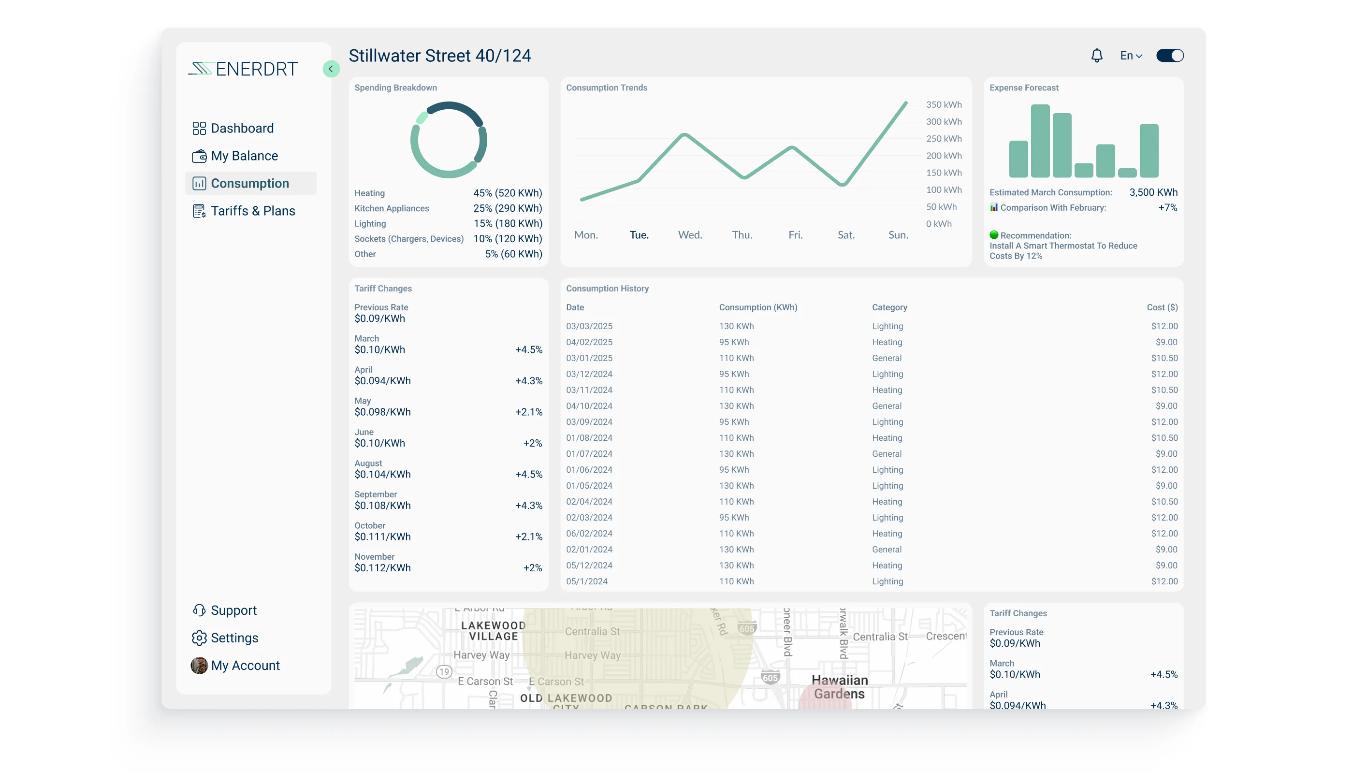Click Lakewood Village label on the map

pos(493,631)
